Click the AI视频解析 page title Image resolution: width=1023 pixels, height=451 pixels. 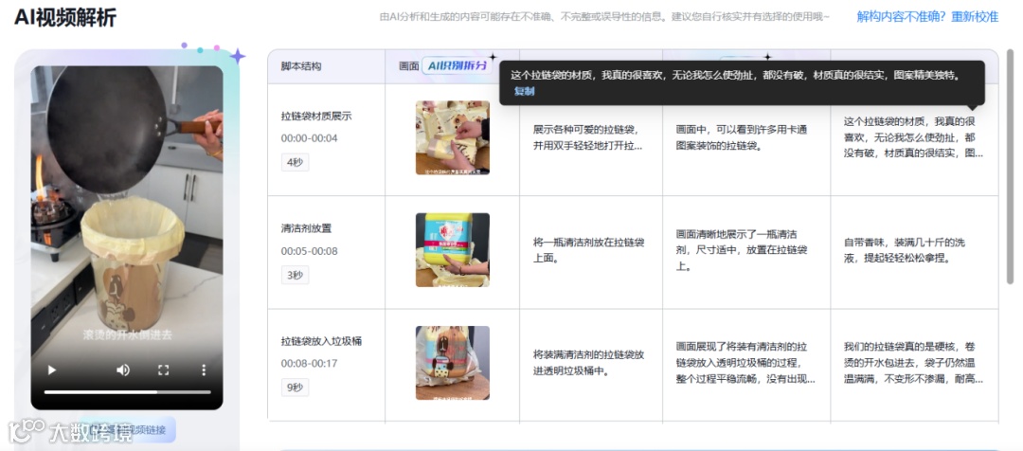coord(65,18)
